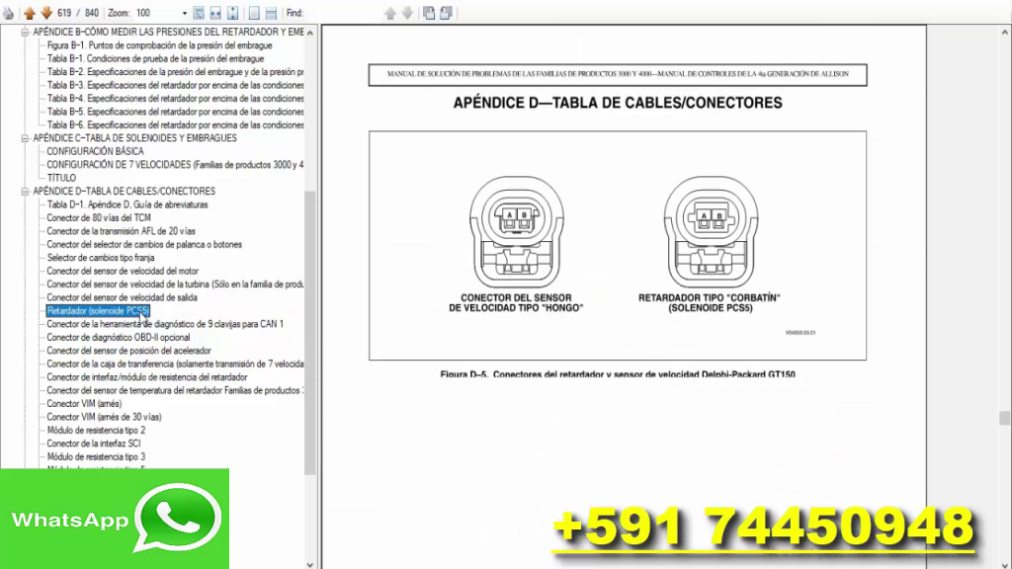
Task: Click the fit page width icon
Action: coord(213,12)
